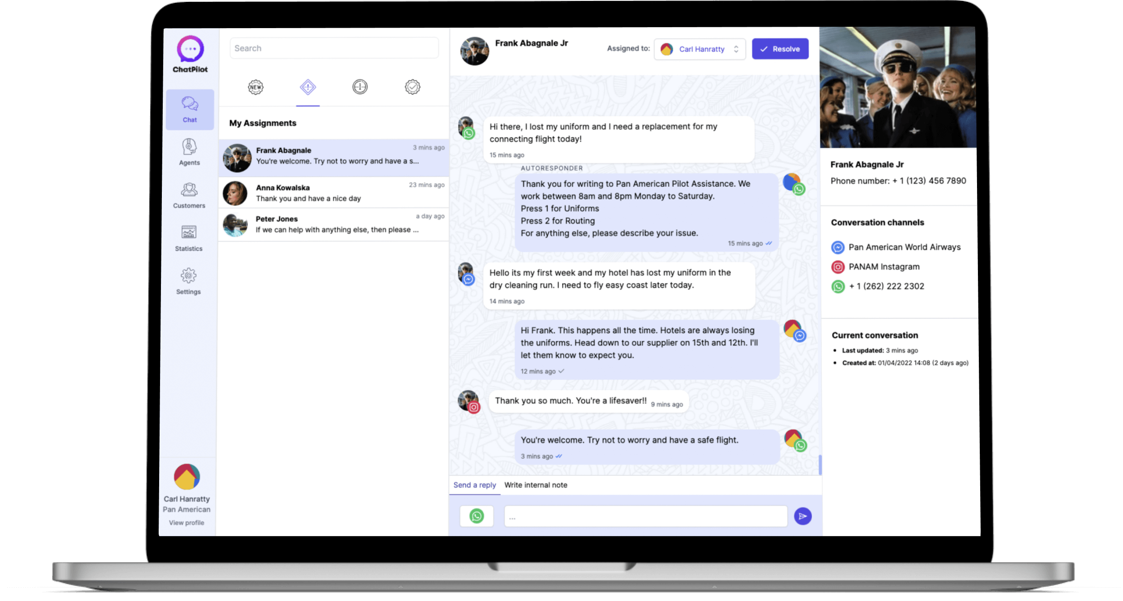Click the send message button

coord(802,516)
